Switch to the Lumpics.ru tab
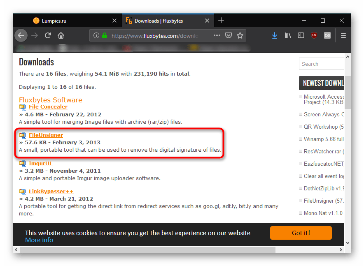The height and width of the screenshot is (266, 364). 75,21
